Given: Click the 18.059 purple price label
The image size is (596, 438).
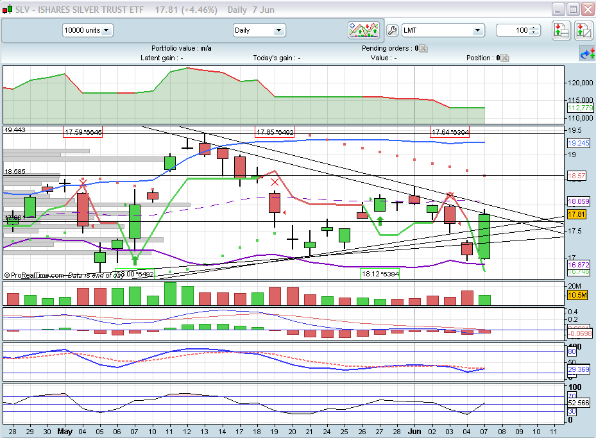Looking at the screenshot, I should (x=578, y=201).
